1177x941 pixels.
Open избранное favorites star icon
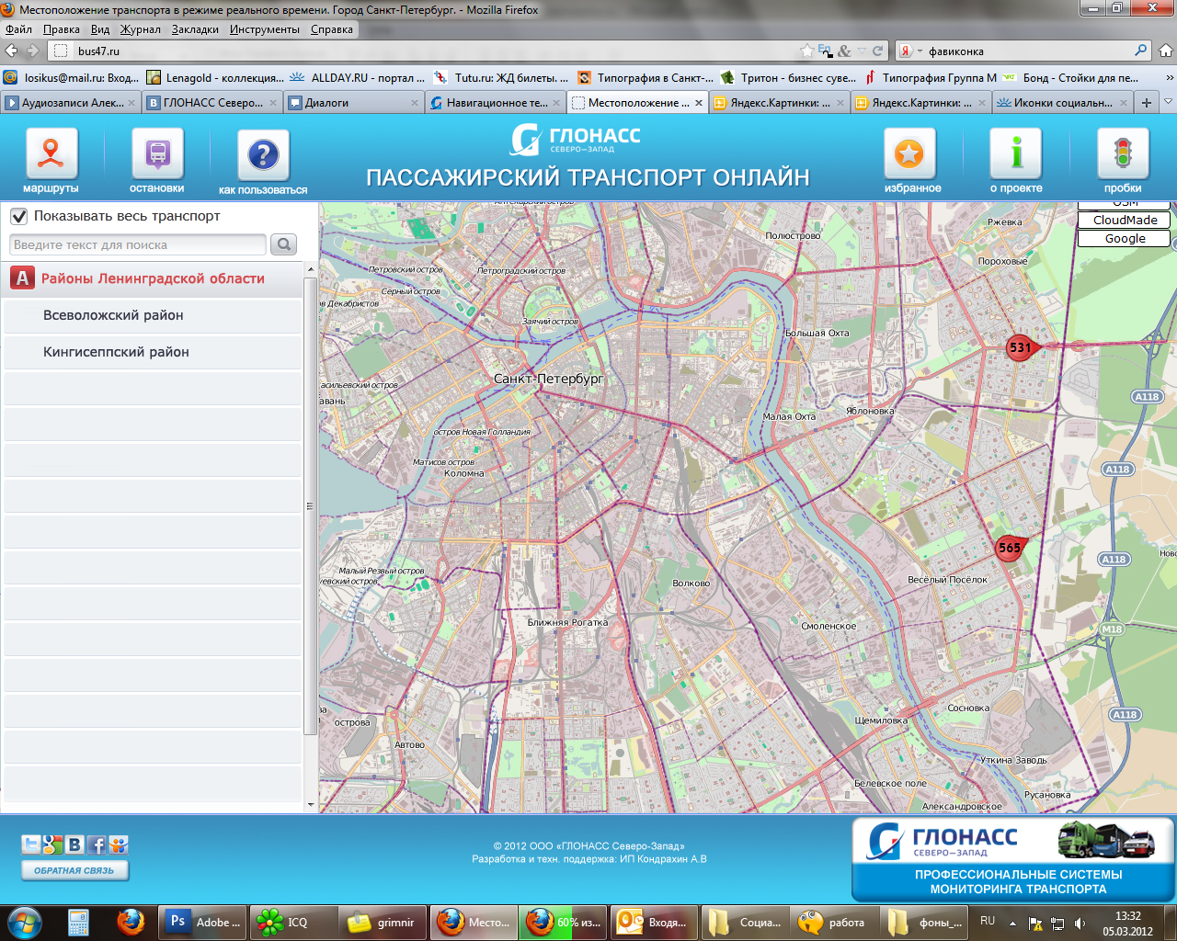(x=909, y=154)
